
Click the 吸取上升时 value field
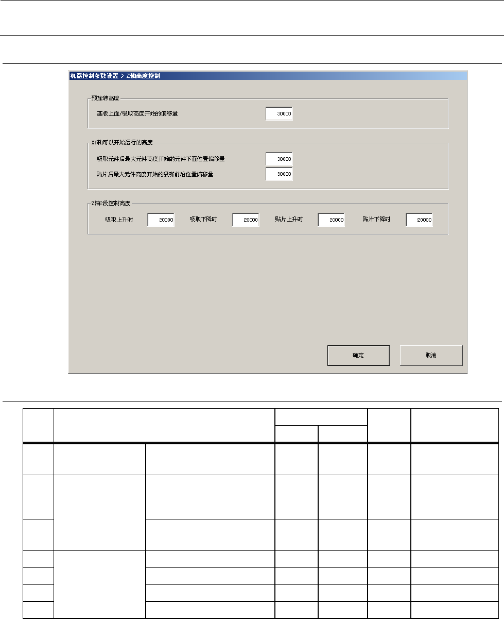pyautogui.click(x=161, y=220)
